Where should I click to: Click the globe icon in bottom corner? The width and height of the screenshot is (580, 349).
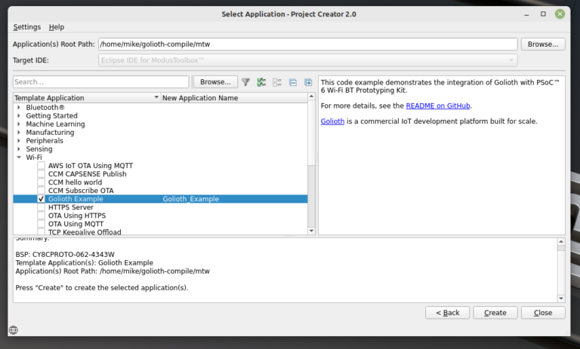coord(13,329)
